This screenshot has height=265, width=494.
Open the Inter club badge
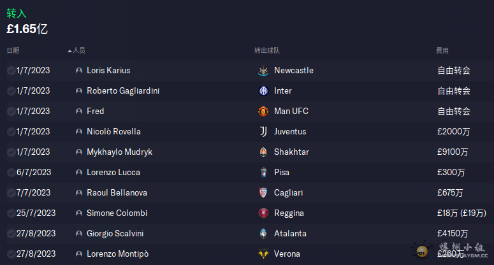pyautogui.click(x=263, y=91)
